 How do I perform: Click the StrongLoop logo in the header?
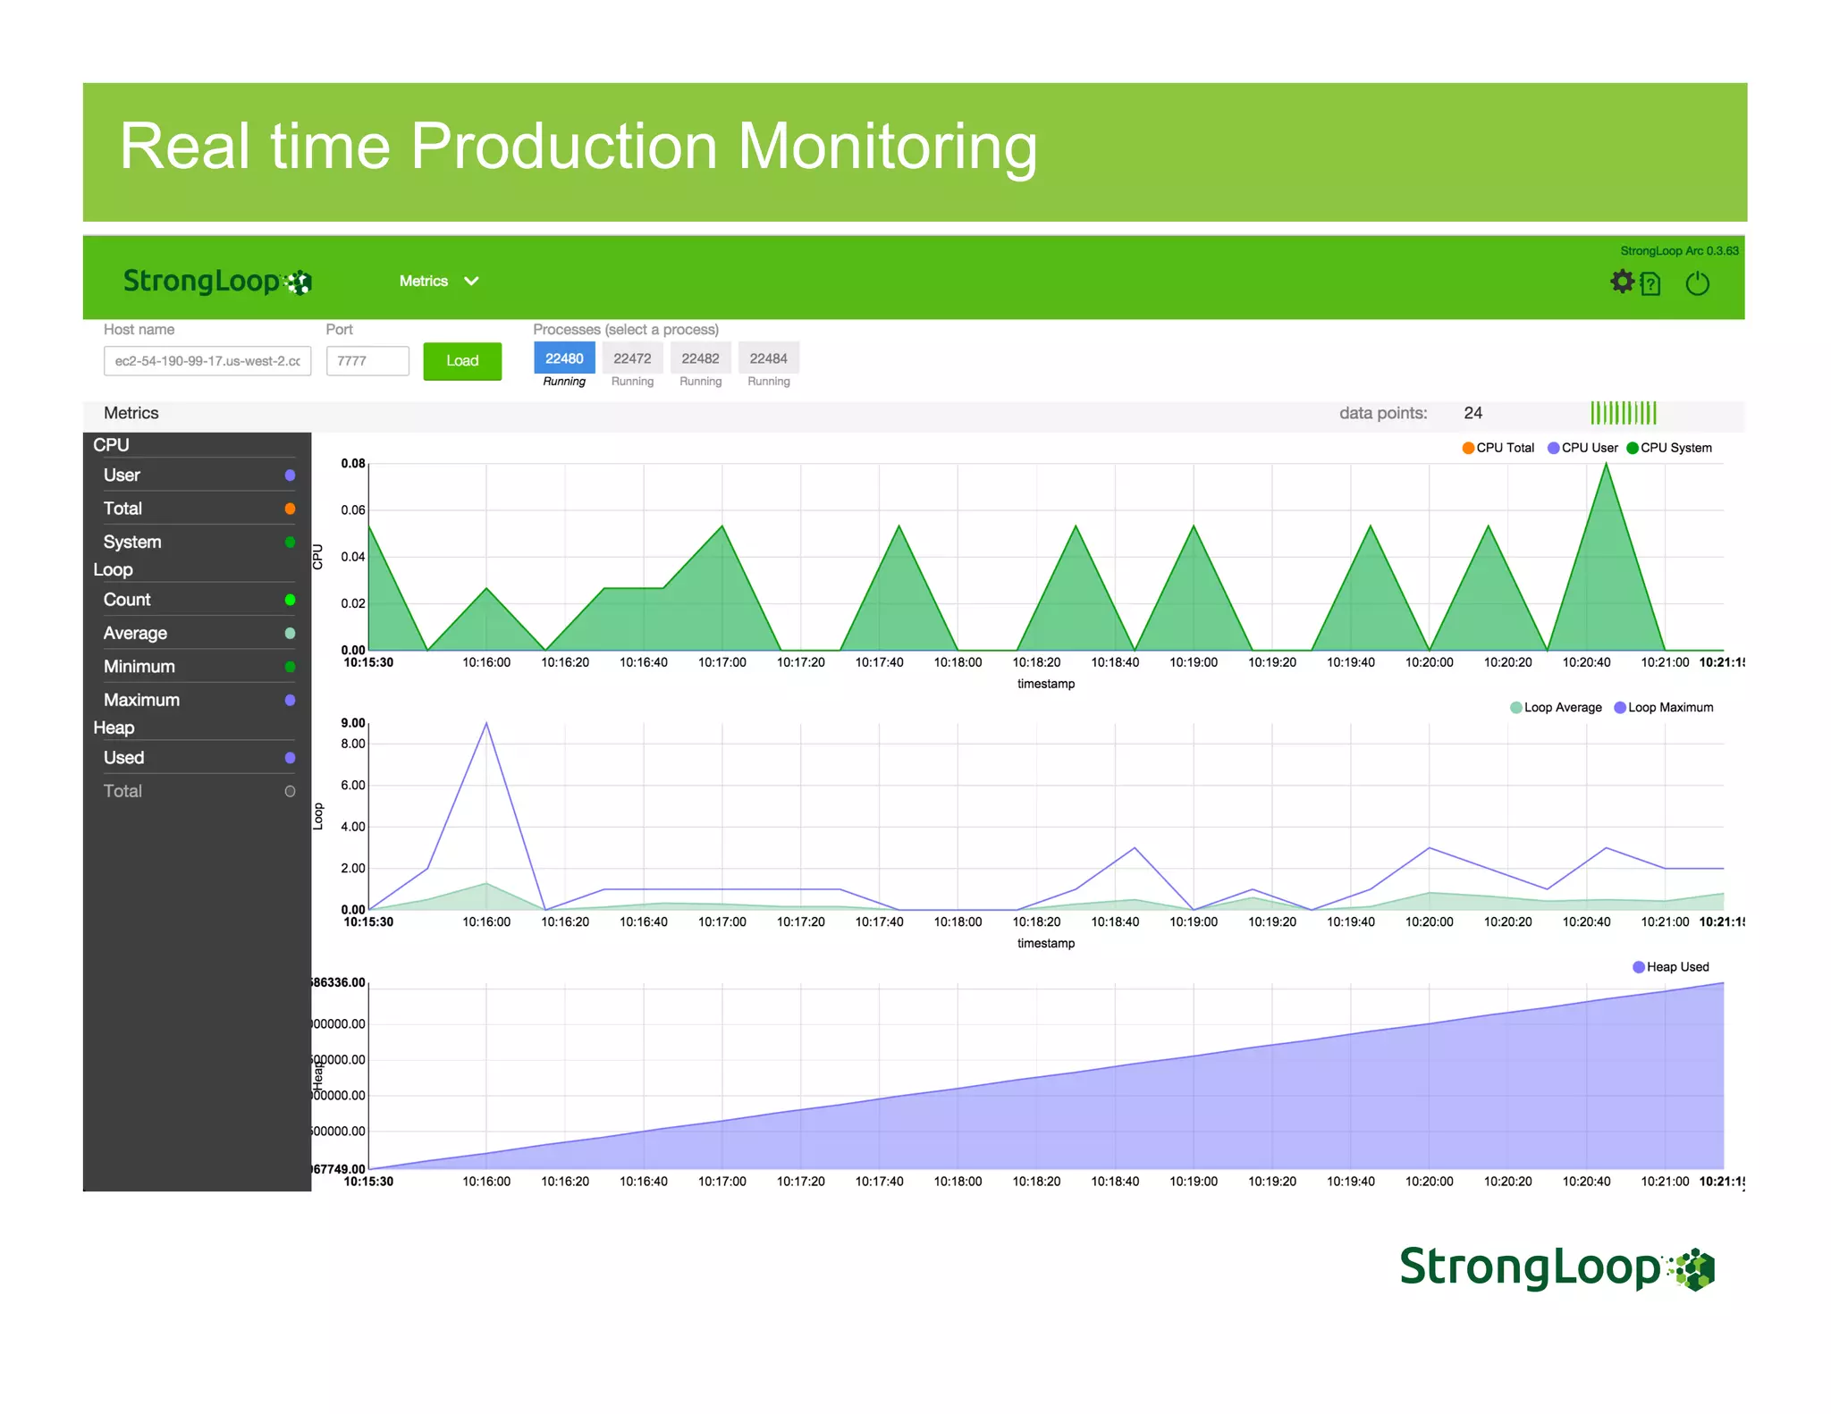[217, 282]
